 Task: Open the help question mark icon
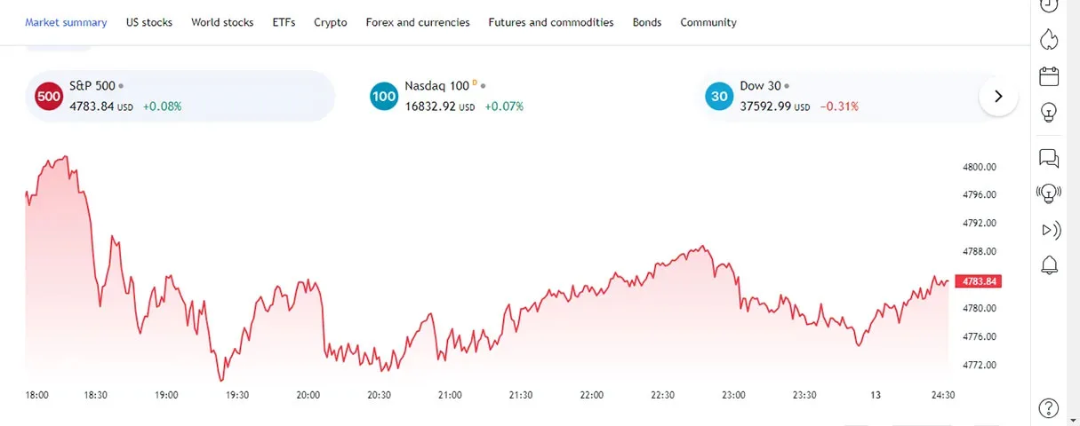[1049, 408]
